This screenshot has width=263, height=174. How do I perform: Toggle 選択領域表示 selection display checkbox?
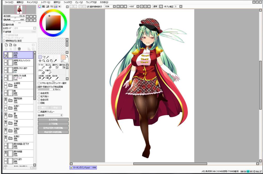point(88,6)
